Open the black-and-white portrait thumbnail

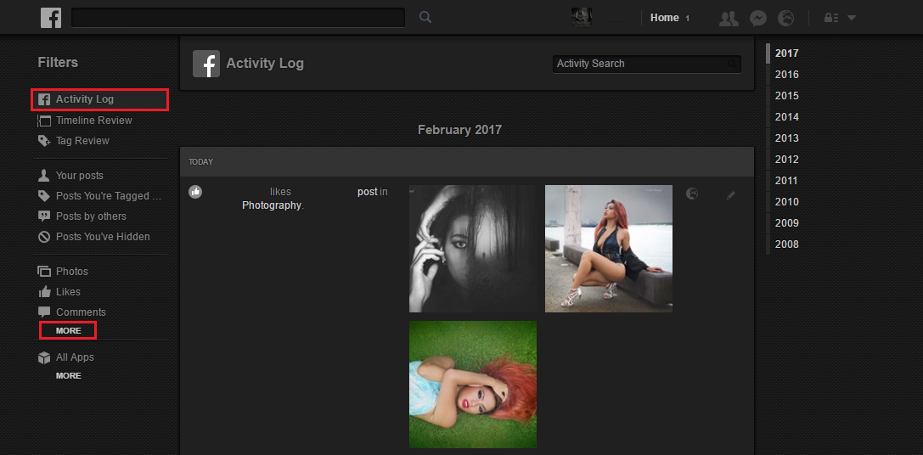pyautogui.click(x=473, y=249)
